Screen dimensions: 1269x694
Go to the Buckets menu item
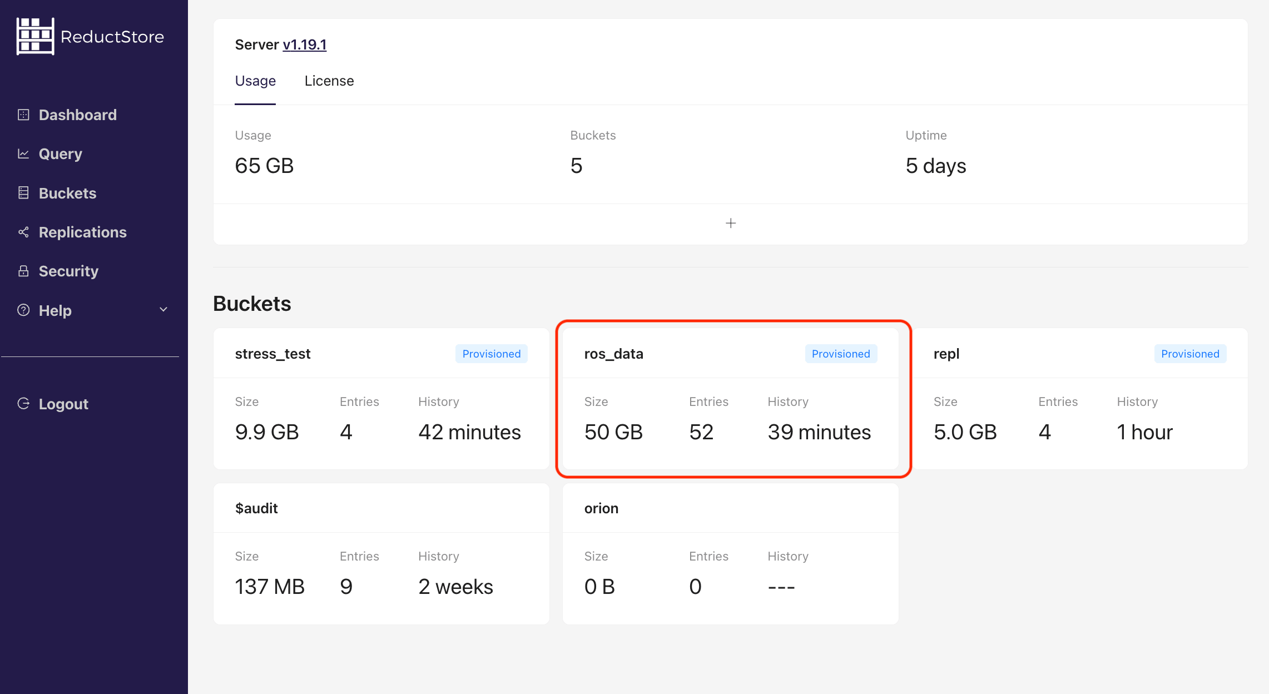click(68, 193)
